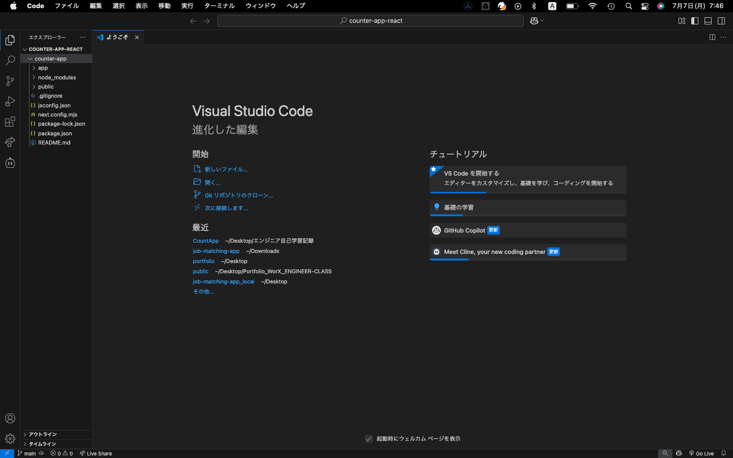
Task: Expand the node_modules folder
Action: pyautogui.click(x=56, y=77)
